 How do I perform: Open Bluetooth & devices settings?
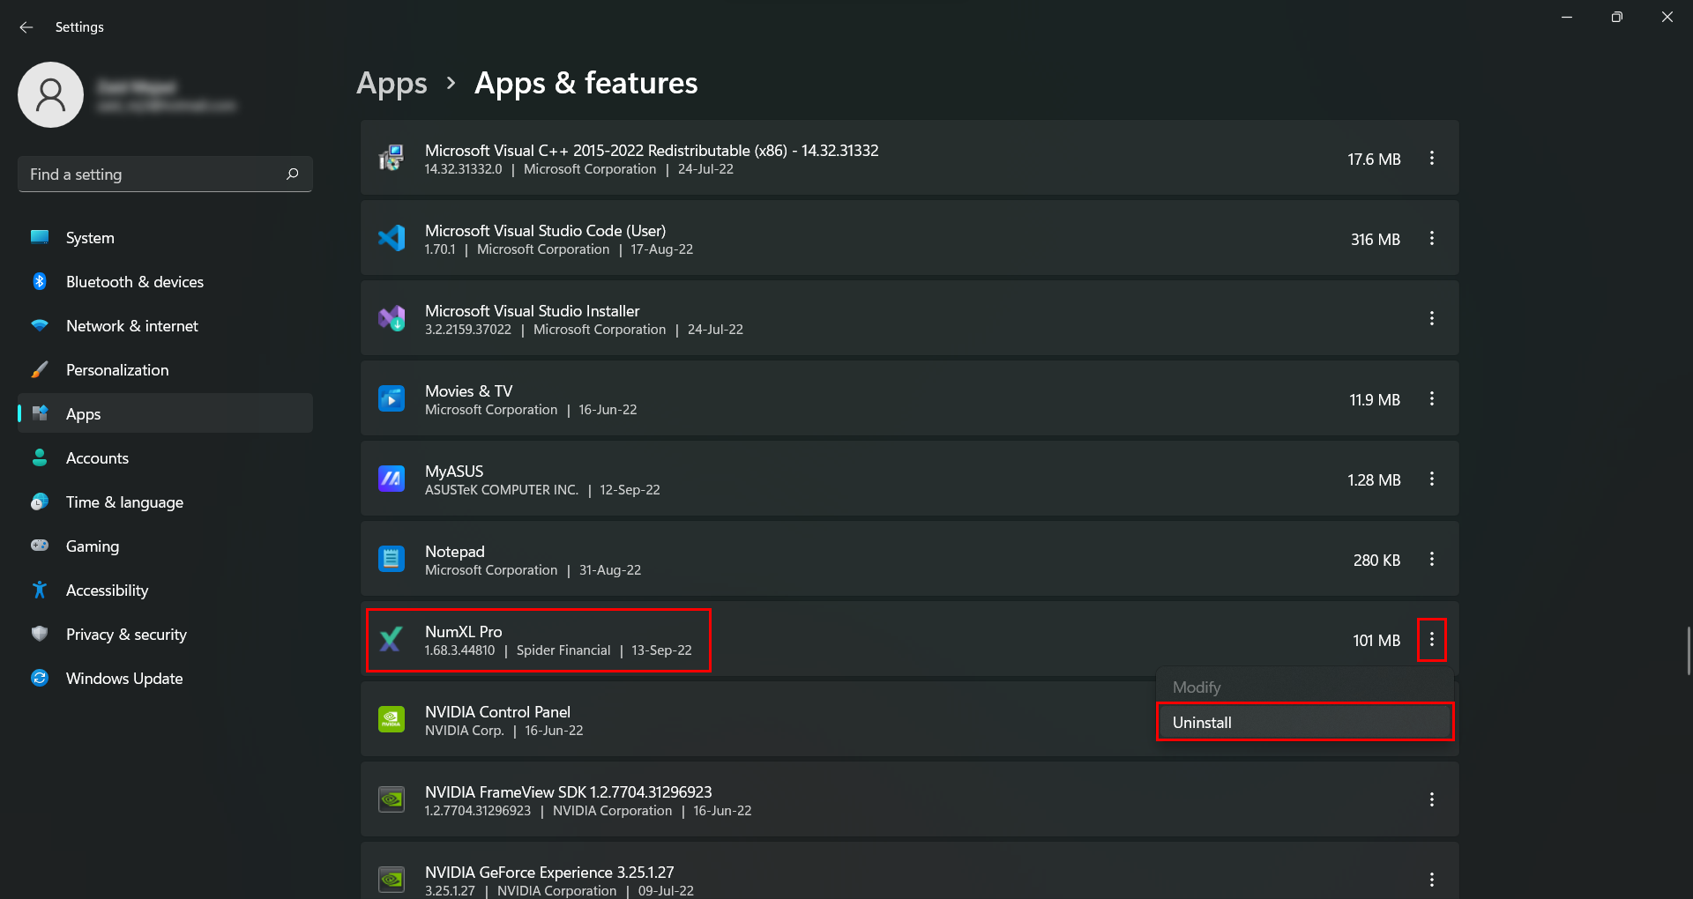coord(165,281)
